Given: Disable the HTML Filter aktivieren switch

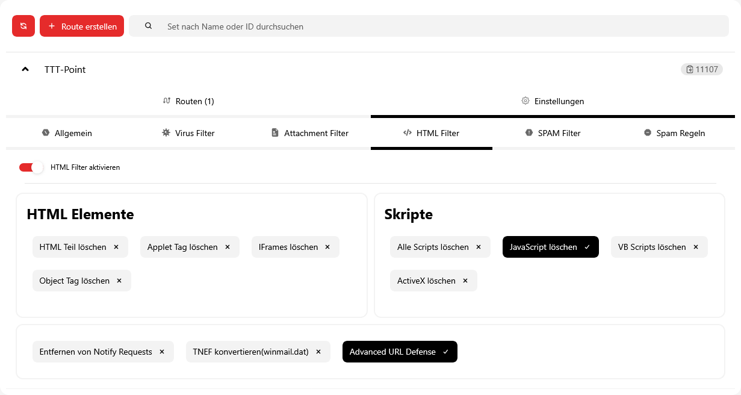Looking at the screenshot, I should pos(31,167).
